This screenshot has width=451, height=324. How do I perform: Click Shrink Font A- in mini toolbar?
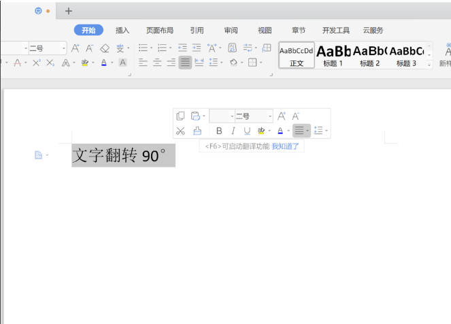tap(296, 116)
